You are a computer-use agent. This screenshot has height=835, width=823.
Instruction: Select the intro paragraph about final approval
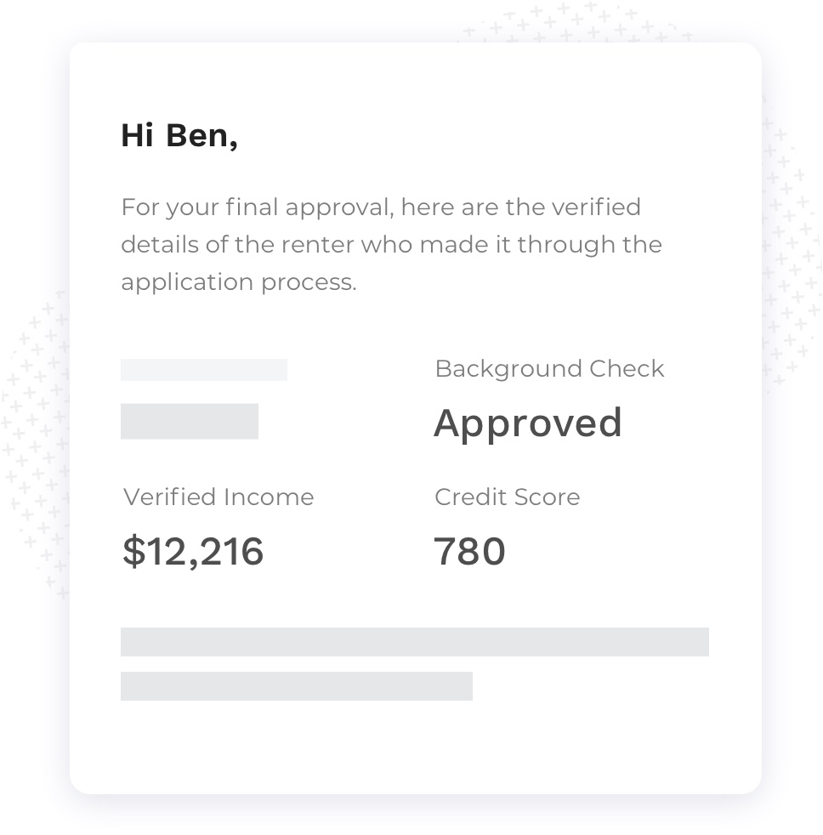point(391,244)
